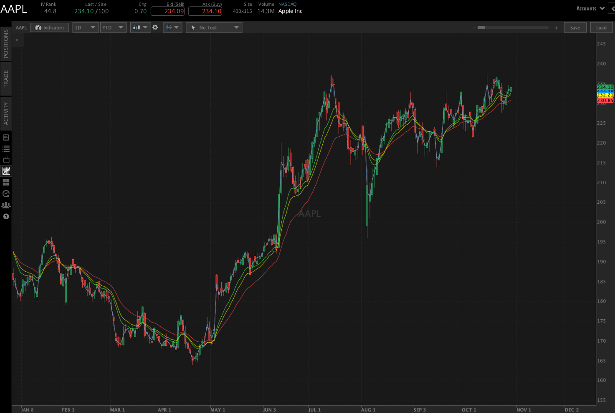This screenshot has height=413, width=615.
Task: Click the active charts icon in sidebar
Action: pos(6,171)
